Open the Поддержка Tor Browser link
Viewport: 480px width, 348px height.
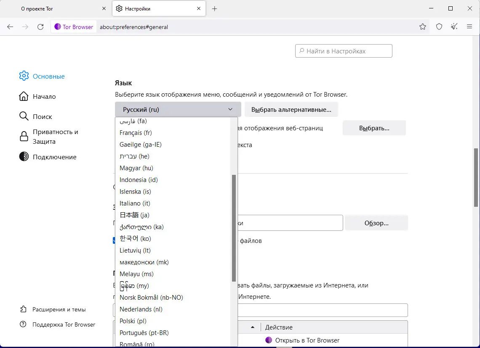(x=64, y=324)
